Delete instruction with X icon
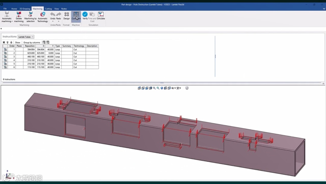 [x=4, y=42]
